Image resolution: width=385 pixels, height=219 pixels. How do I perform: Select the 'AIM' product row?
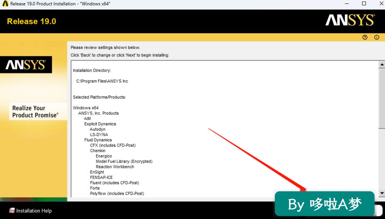[x=88, y=119]
